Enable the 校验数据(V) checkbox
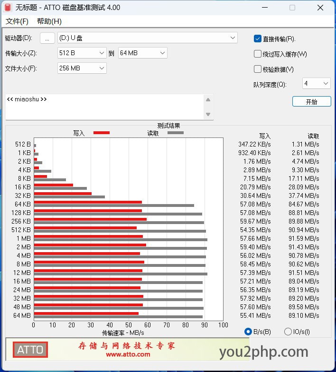 click(x=257, y=69)
